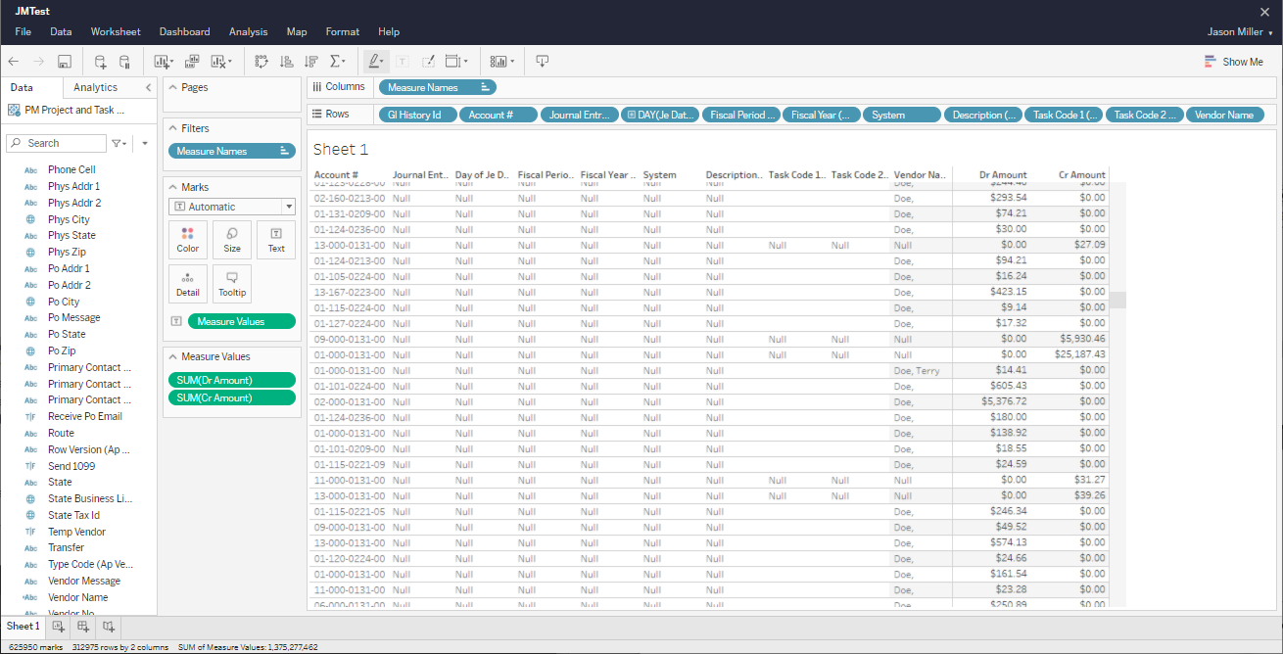Select the Temp Vendor field
1283x654 pixels.
click(76, 532)
